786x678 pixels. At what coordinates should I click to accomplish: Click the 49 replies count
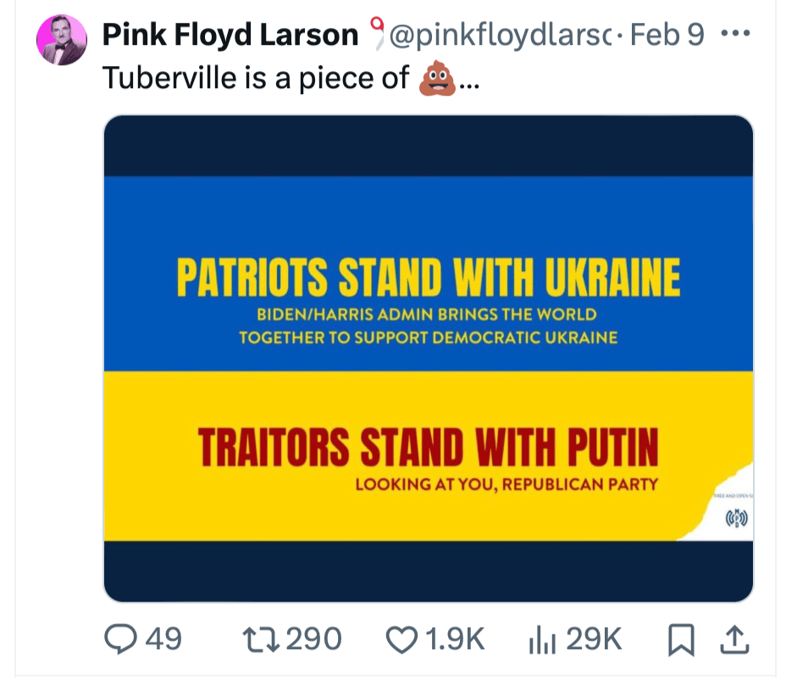click(x=164, y=638)
